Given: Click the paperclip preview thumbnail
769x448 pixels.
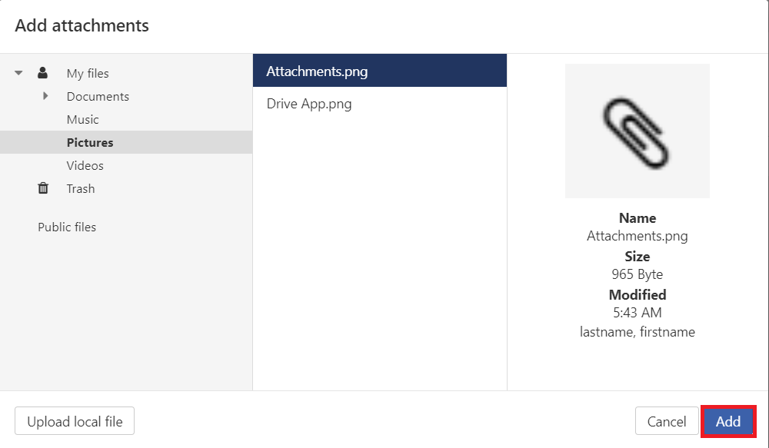Looking at the screenshot, I should pyautogui.click(x=637, y=131).
